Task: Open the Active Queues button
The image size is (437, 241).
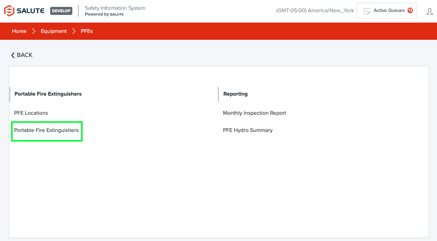Action: pos(387,11)
